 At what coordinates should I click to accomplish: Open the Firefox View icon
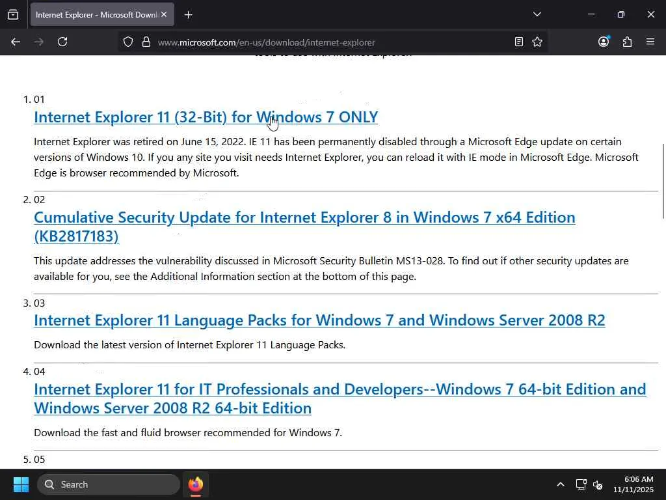(x=13, y=15)
